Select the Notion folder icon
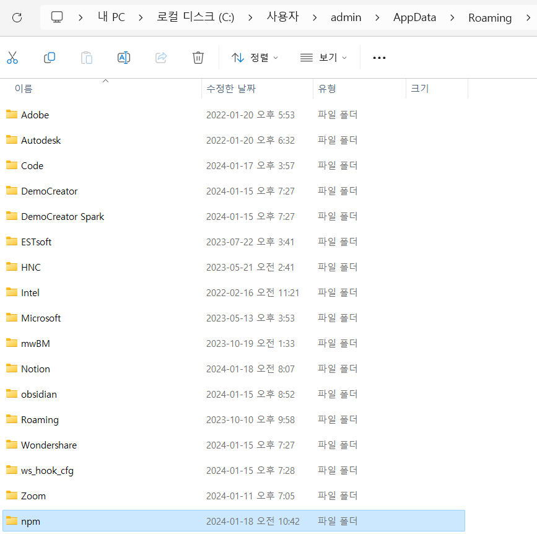Image resolution: width=537 pixels, height=534 pixels. point(12,368)
